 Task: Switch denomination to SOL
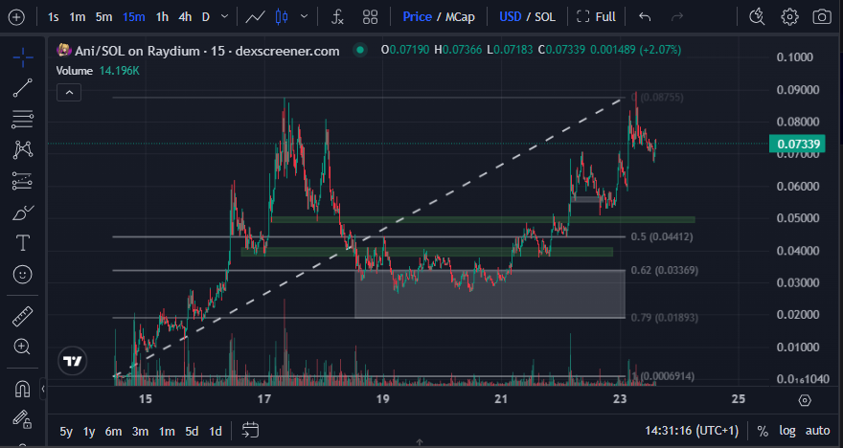(x=545, y=17)
